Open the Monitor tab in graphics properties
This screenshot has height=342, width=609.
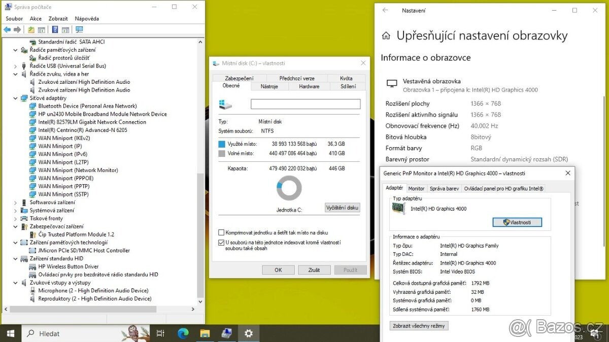click(416, 188)
